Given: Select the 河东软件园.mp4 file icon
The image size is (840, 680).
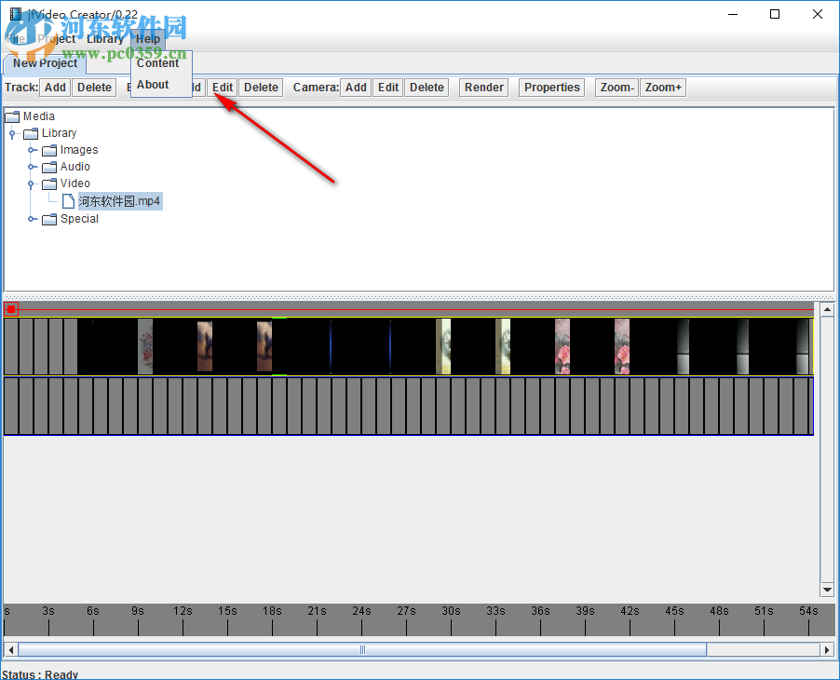Looking at the screenshot, I should (x=68, y=200).
